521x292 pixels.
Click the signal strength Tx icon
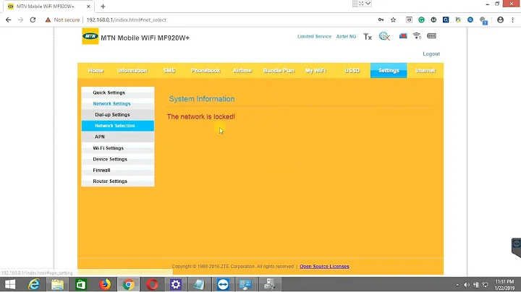click(367, 36)
